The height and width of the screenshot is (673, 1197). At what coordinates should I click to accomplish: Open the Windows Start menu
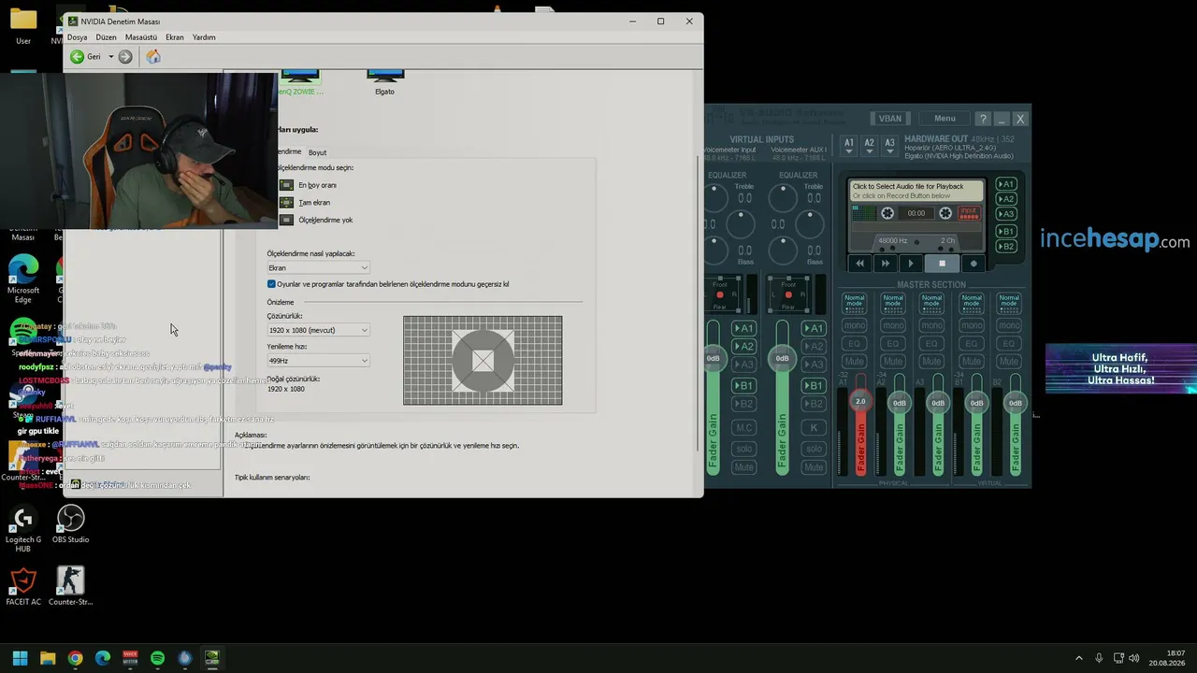point(20,658)
